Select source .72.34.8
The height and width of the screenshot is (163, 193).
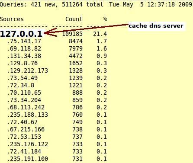click(20, 86)
